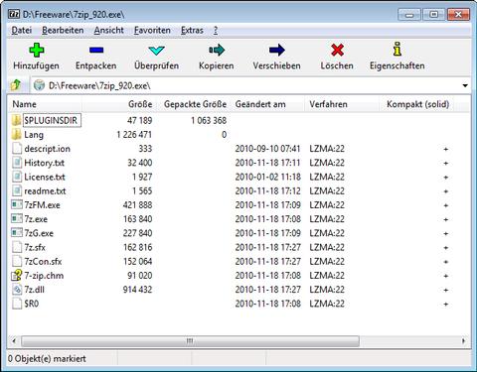Click the right scroll arrow
The image size is (477, 372).
[x=464, y=340]
